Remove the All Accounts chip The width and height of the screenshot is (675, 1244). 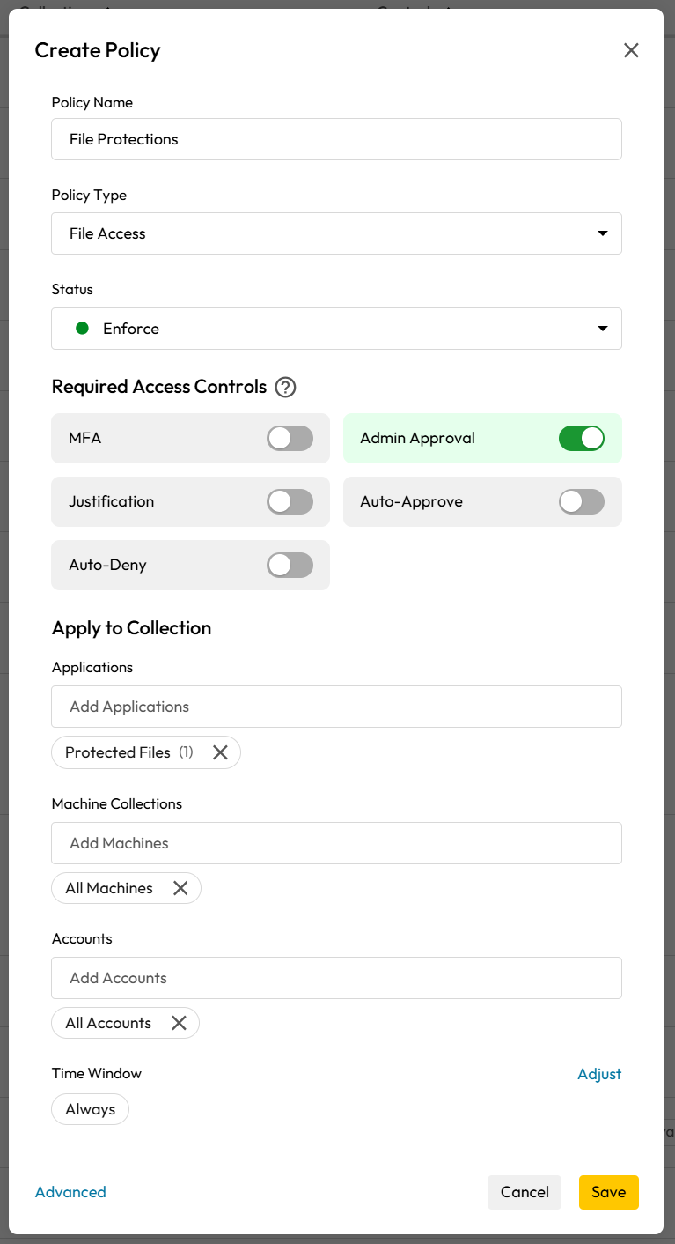[x=179, y=1023]
